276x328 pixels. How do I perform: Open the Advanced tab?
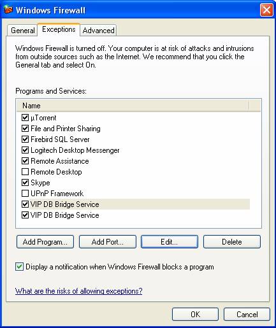(98, 31)
